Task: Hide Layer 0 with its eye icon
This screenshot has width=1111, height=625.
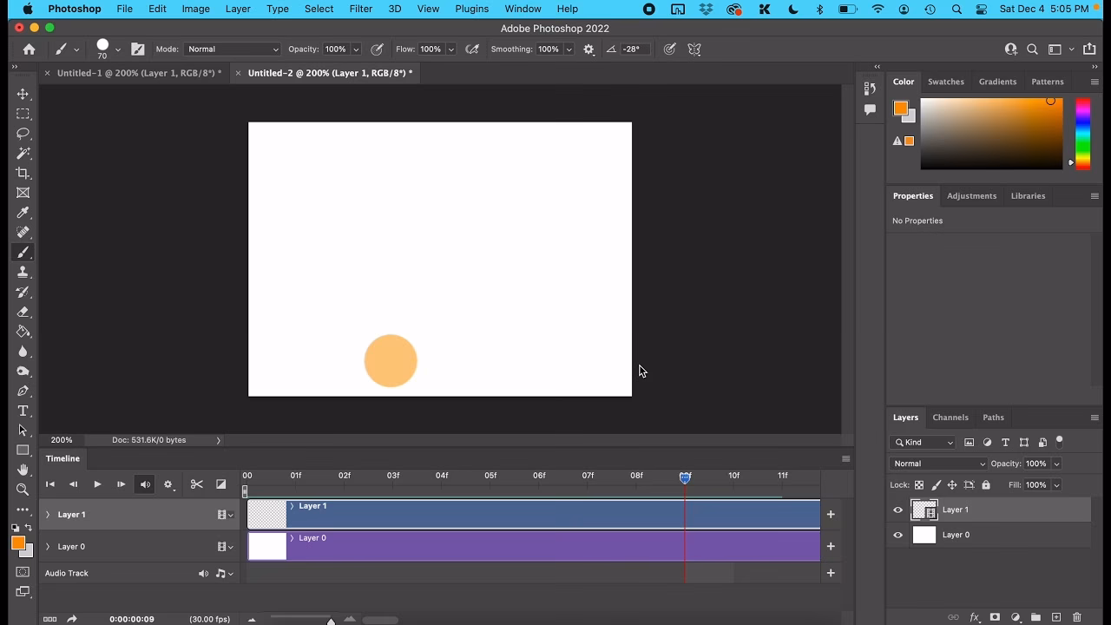Action: (x=897, y=535)
